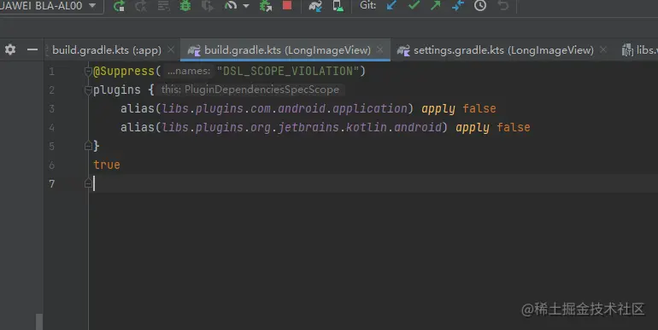Click the fold marker on line 7

tap(88, 183)
